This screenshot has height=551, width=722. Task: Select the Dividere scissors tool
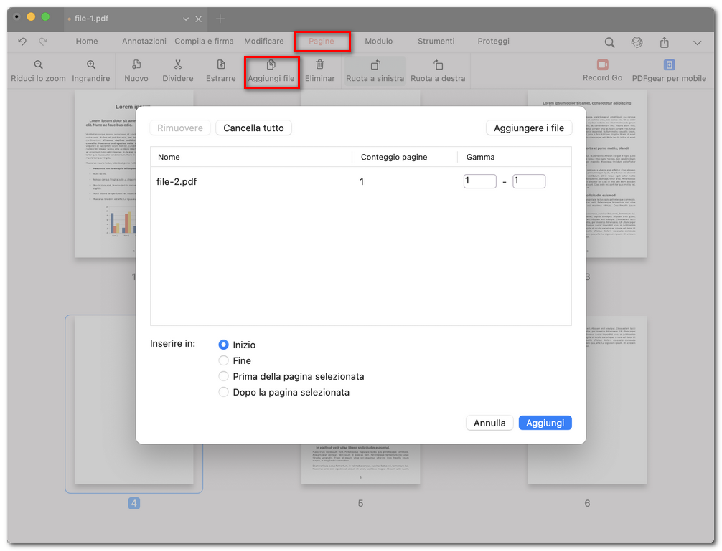(178, 65)
